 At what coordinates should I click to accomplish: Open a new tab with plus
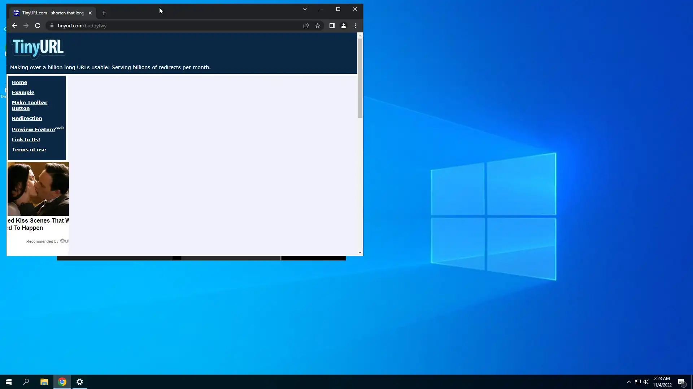104,13
